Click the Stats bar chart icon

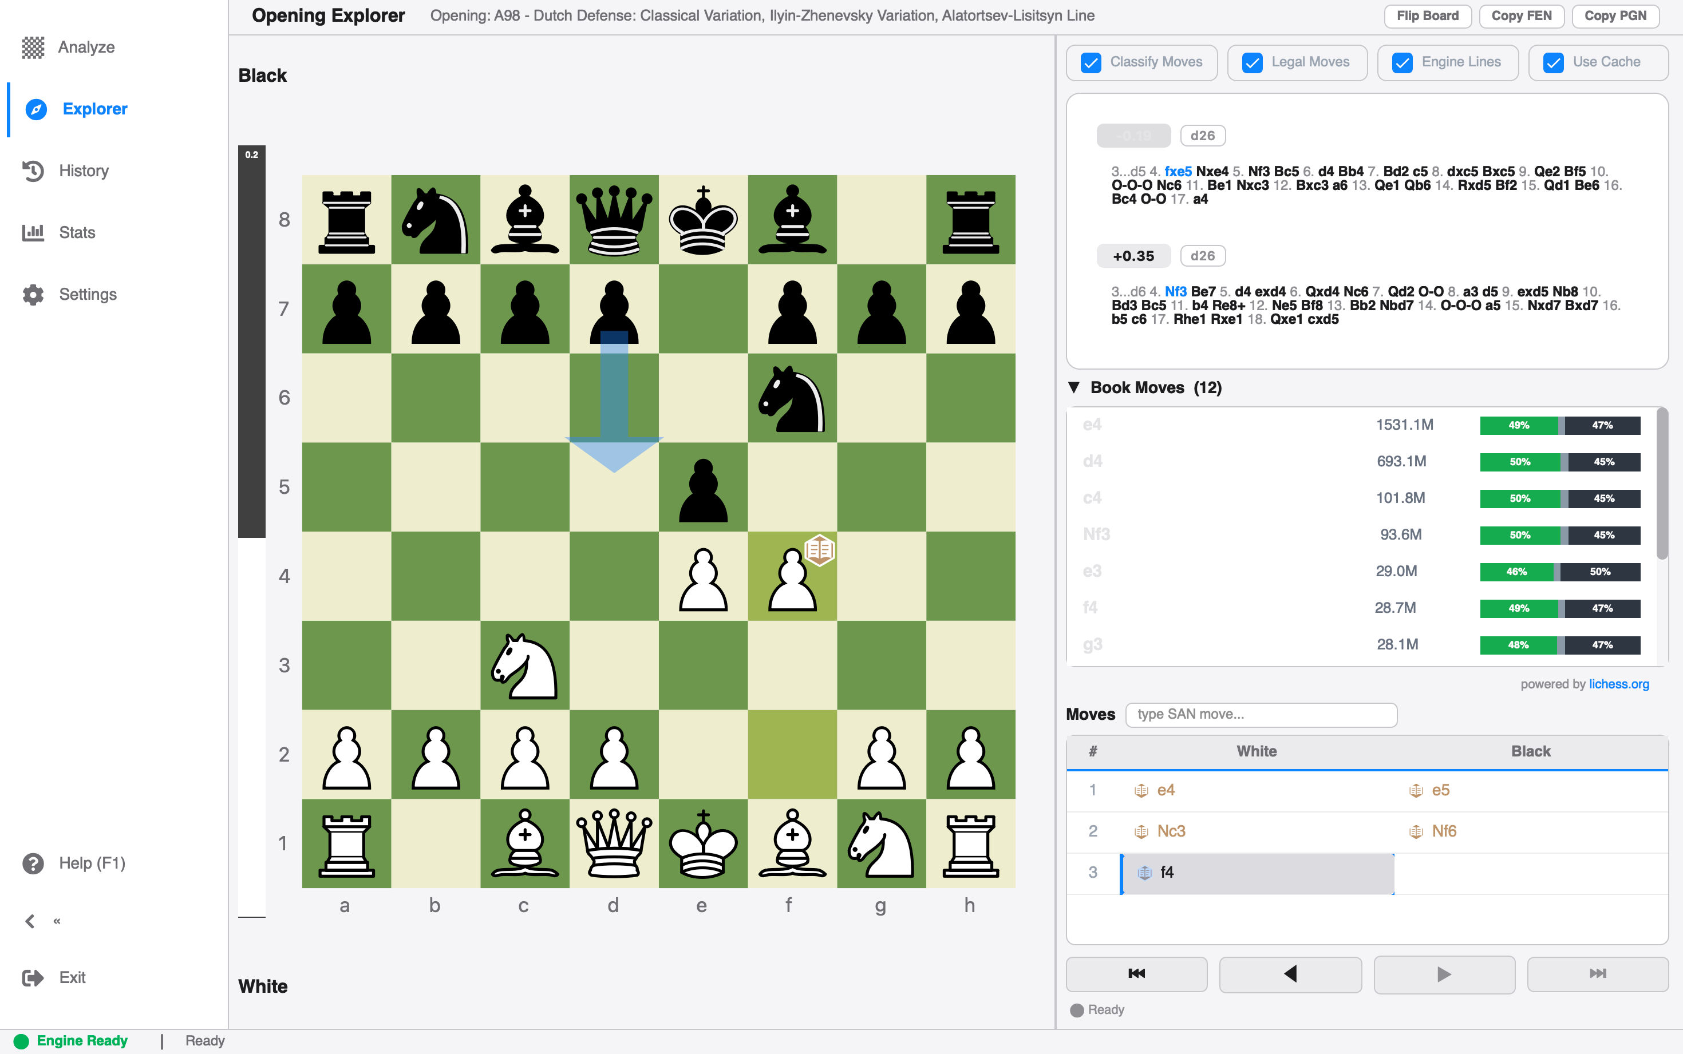33,233
